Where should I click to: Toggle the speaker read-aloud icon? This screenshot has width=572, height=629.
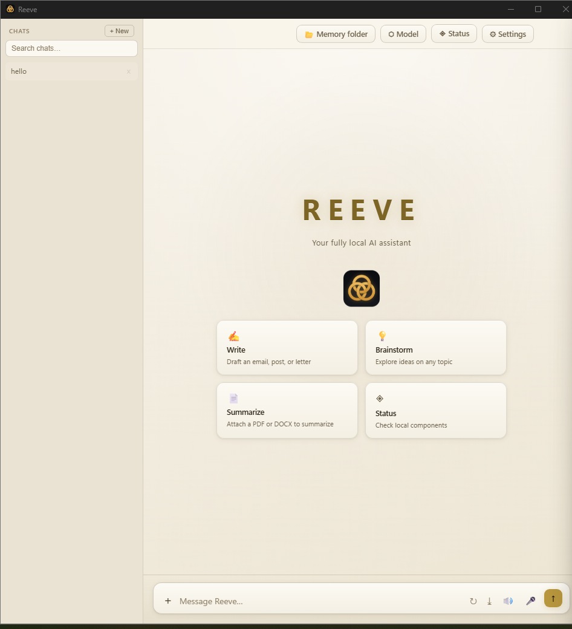click(508, 601)
